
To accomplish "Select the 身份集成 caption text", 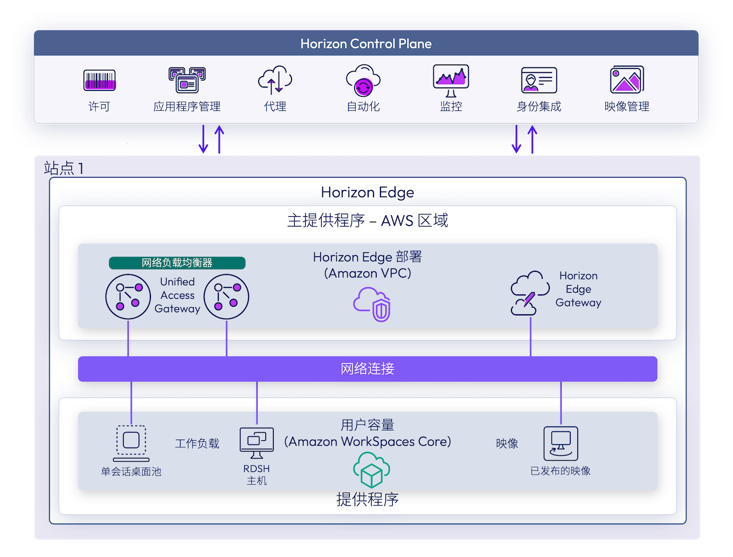I will [539, 107].
